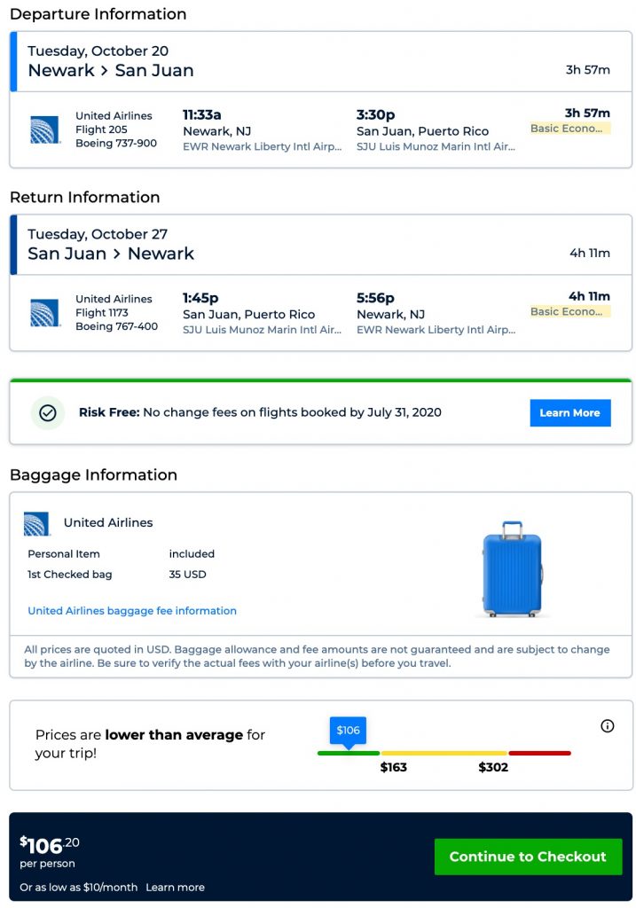Click the blue suitcase illustration

(x=511, y=569)
